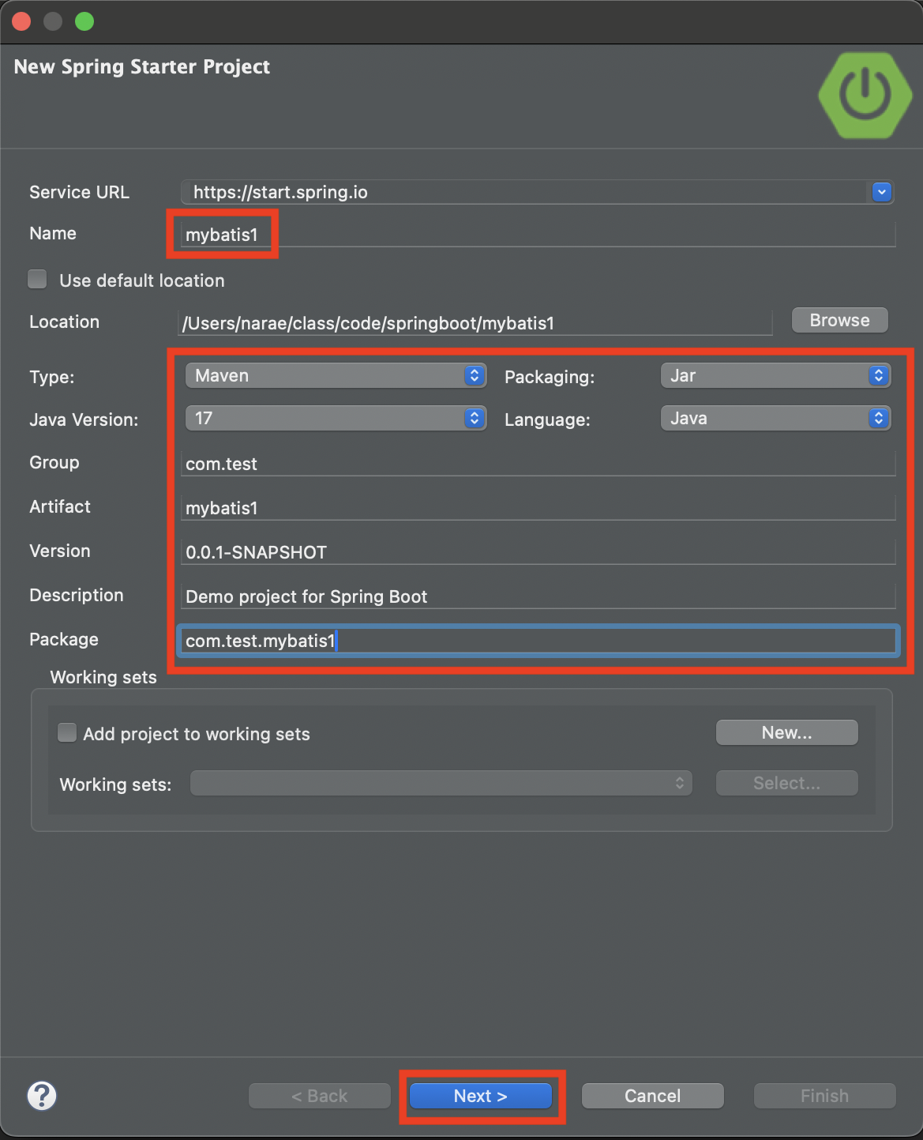Go to next wizard page with Next >
Image resolution: width=923 pixels, height=1140 pixels.
480,1096
